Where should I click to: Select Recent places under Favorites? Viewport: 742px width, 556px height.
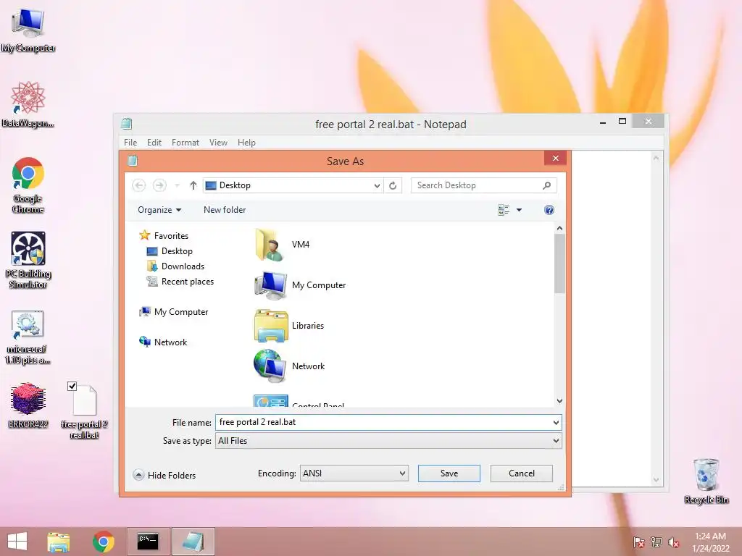pos(180,282)
